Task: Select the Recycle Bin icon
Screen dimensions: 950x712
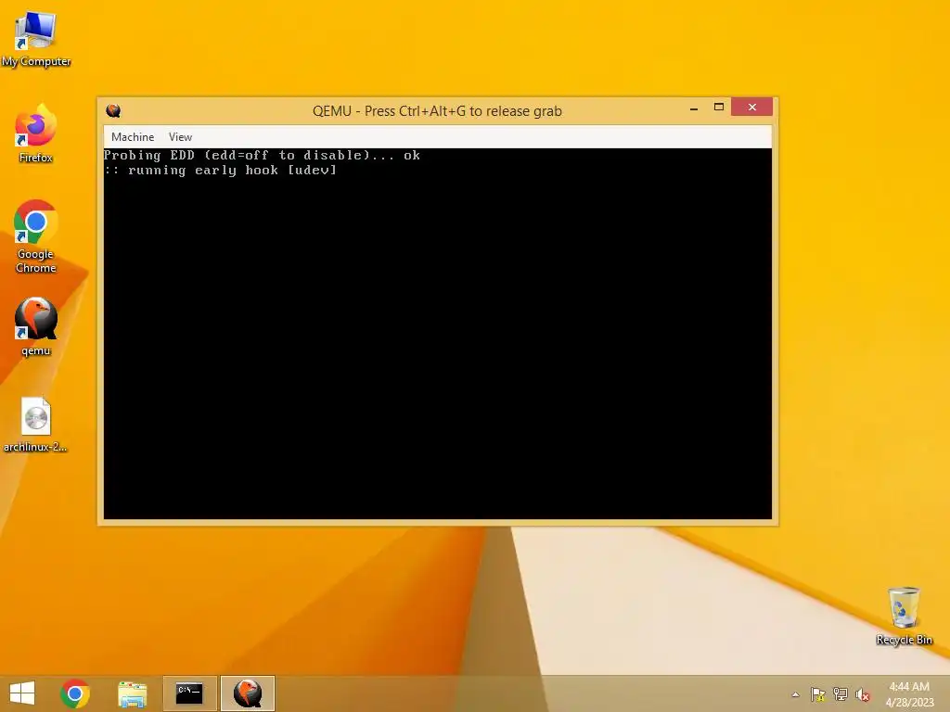Action: [904, 616]
